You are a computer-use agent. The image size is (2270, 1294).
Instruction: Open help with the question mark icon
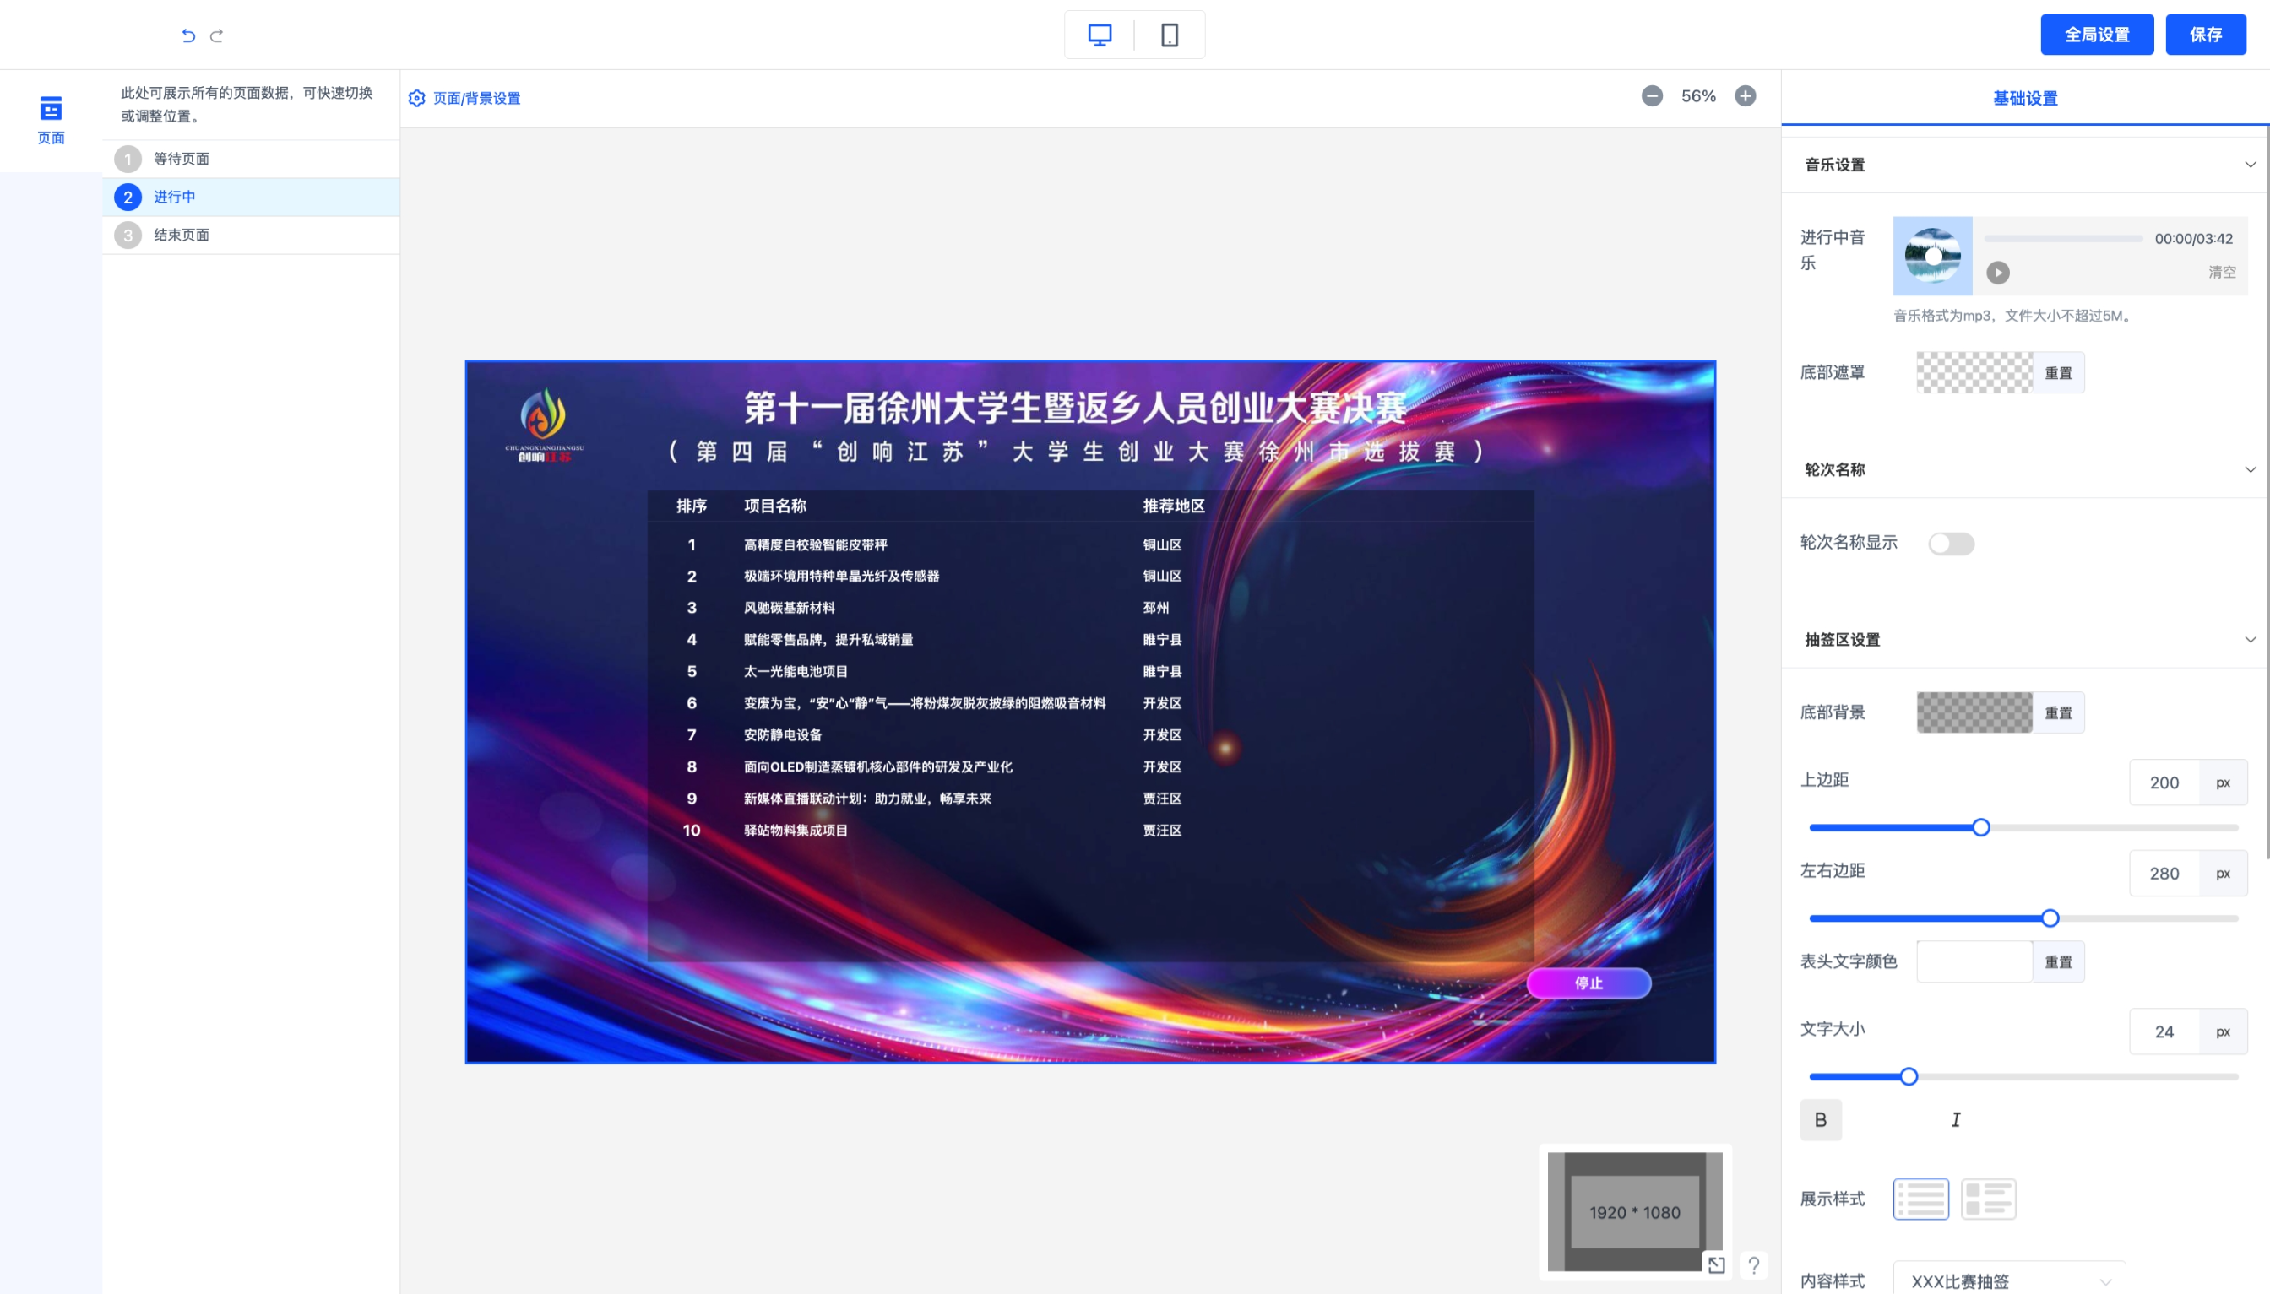(1753, 1264)
